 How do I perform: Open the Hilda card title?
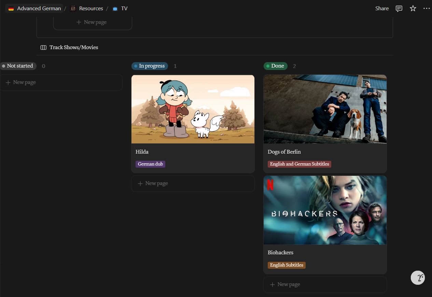pos(142,152)
